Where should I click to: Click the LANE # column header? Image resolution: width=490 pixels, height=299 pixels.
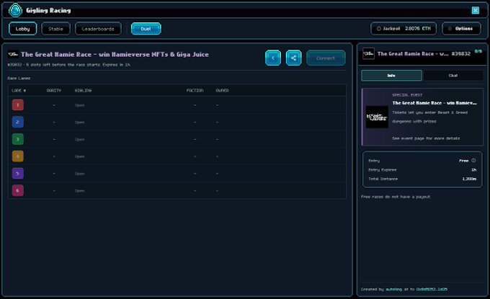[x=19, y=90]
